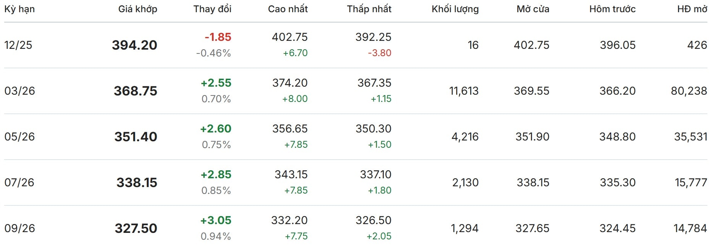
Task: Select the 03/26 contract term
Action: [x=19, y=91]
